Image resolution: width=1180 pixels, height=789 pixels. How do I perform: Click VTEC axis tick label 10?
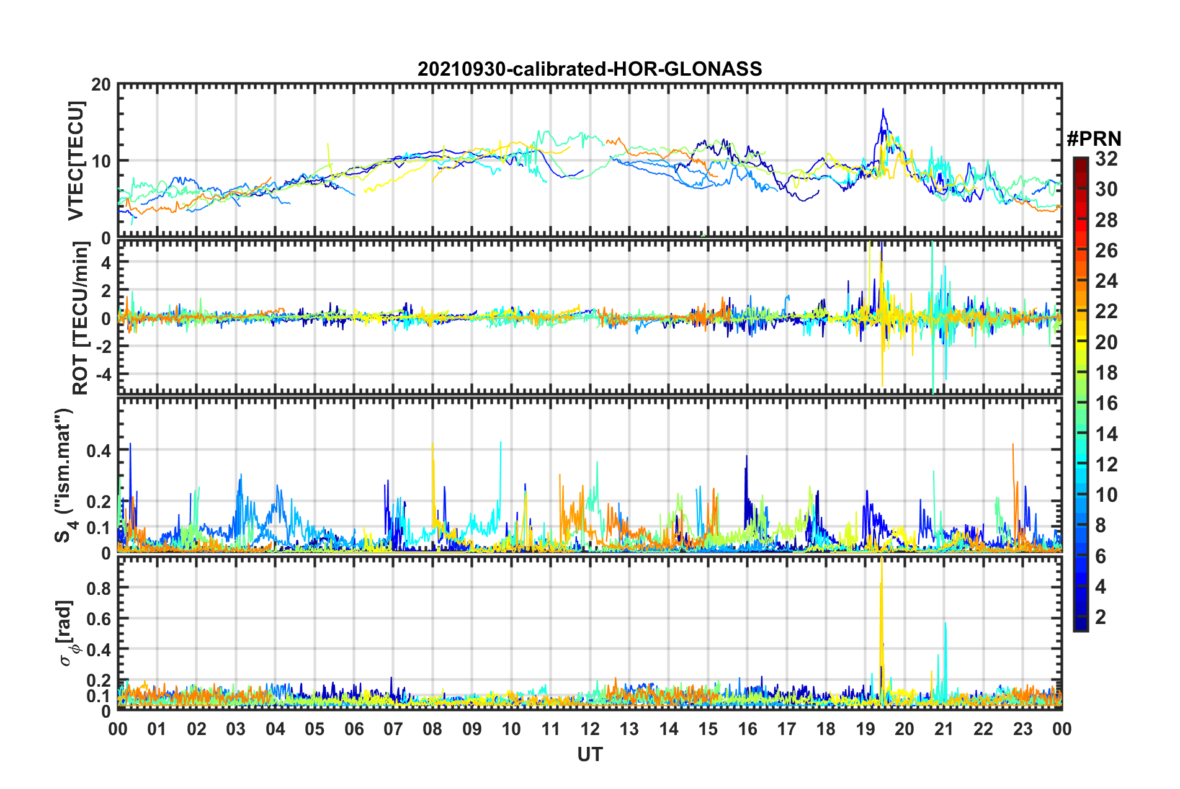click(x=101, y=161)
